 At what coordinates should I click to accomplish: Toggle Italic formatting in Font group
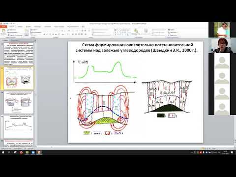click(47, 34)
